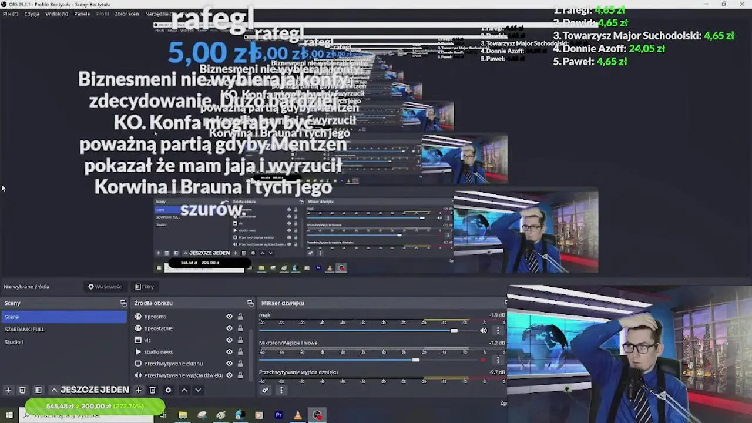
Task: Hide the Przechwytywanie ekranu source
Action: [x=229, y=364]
